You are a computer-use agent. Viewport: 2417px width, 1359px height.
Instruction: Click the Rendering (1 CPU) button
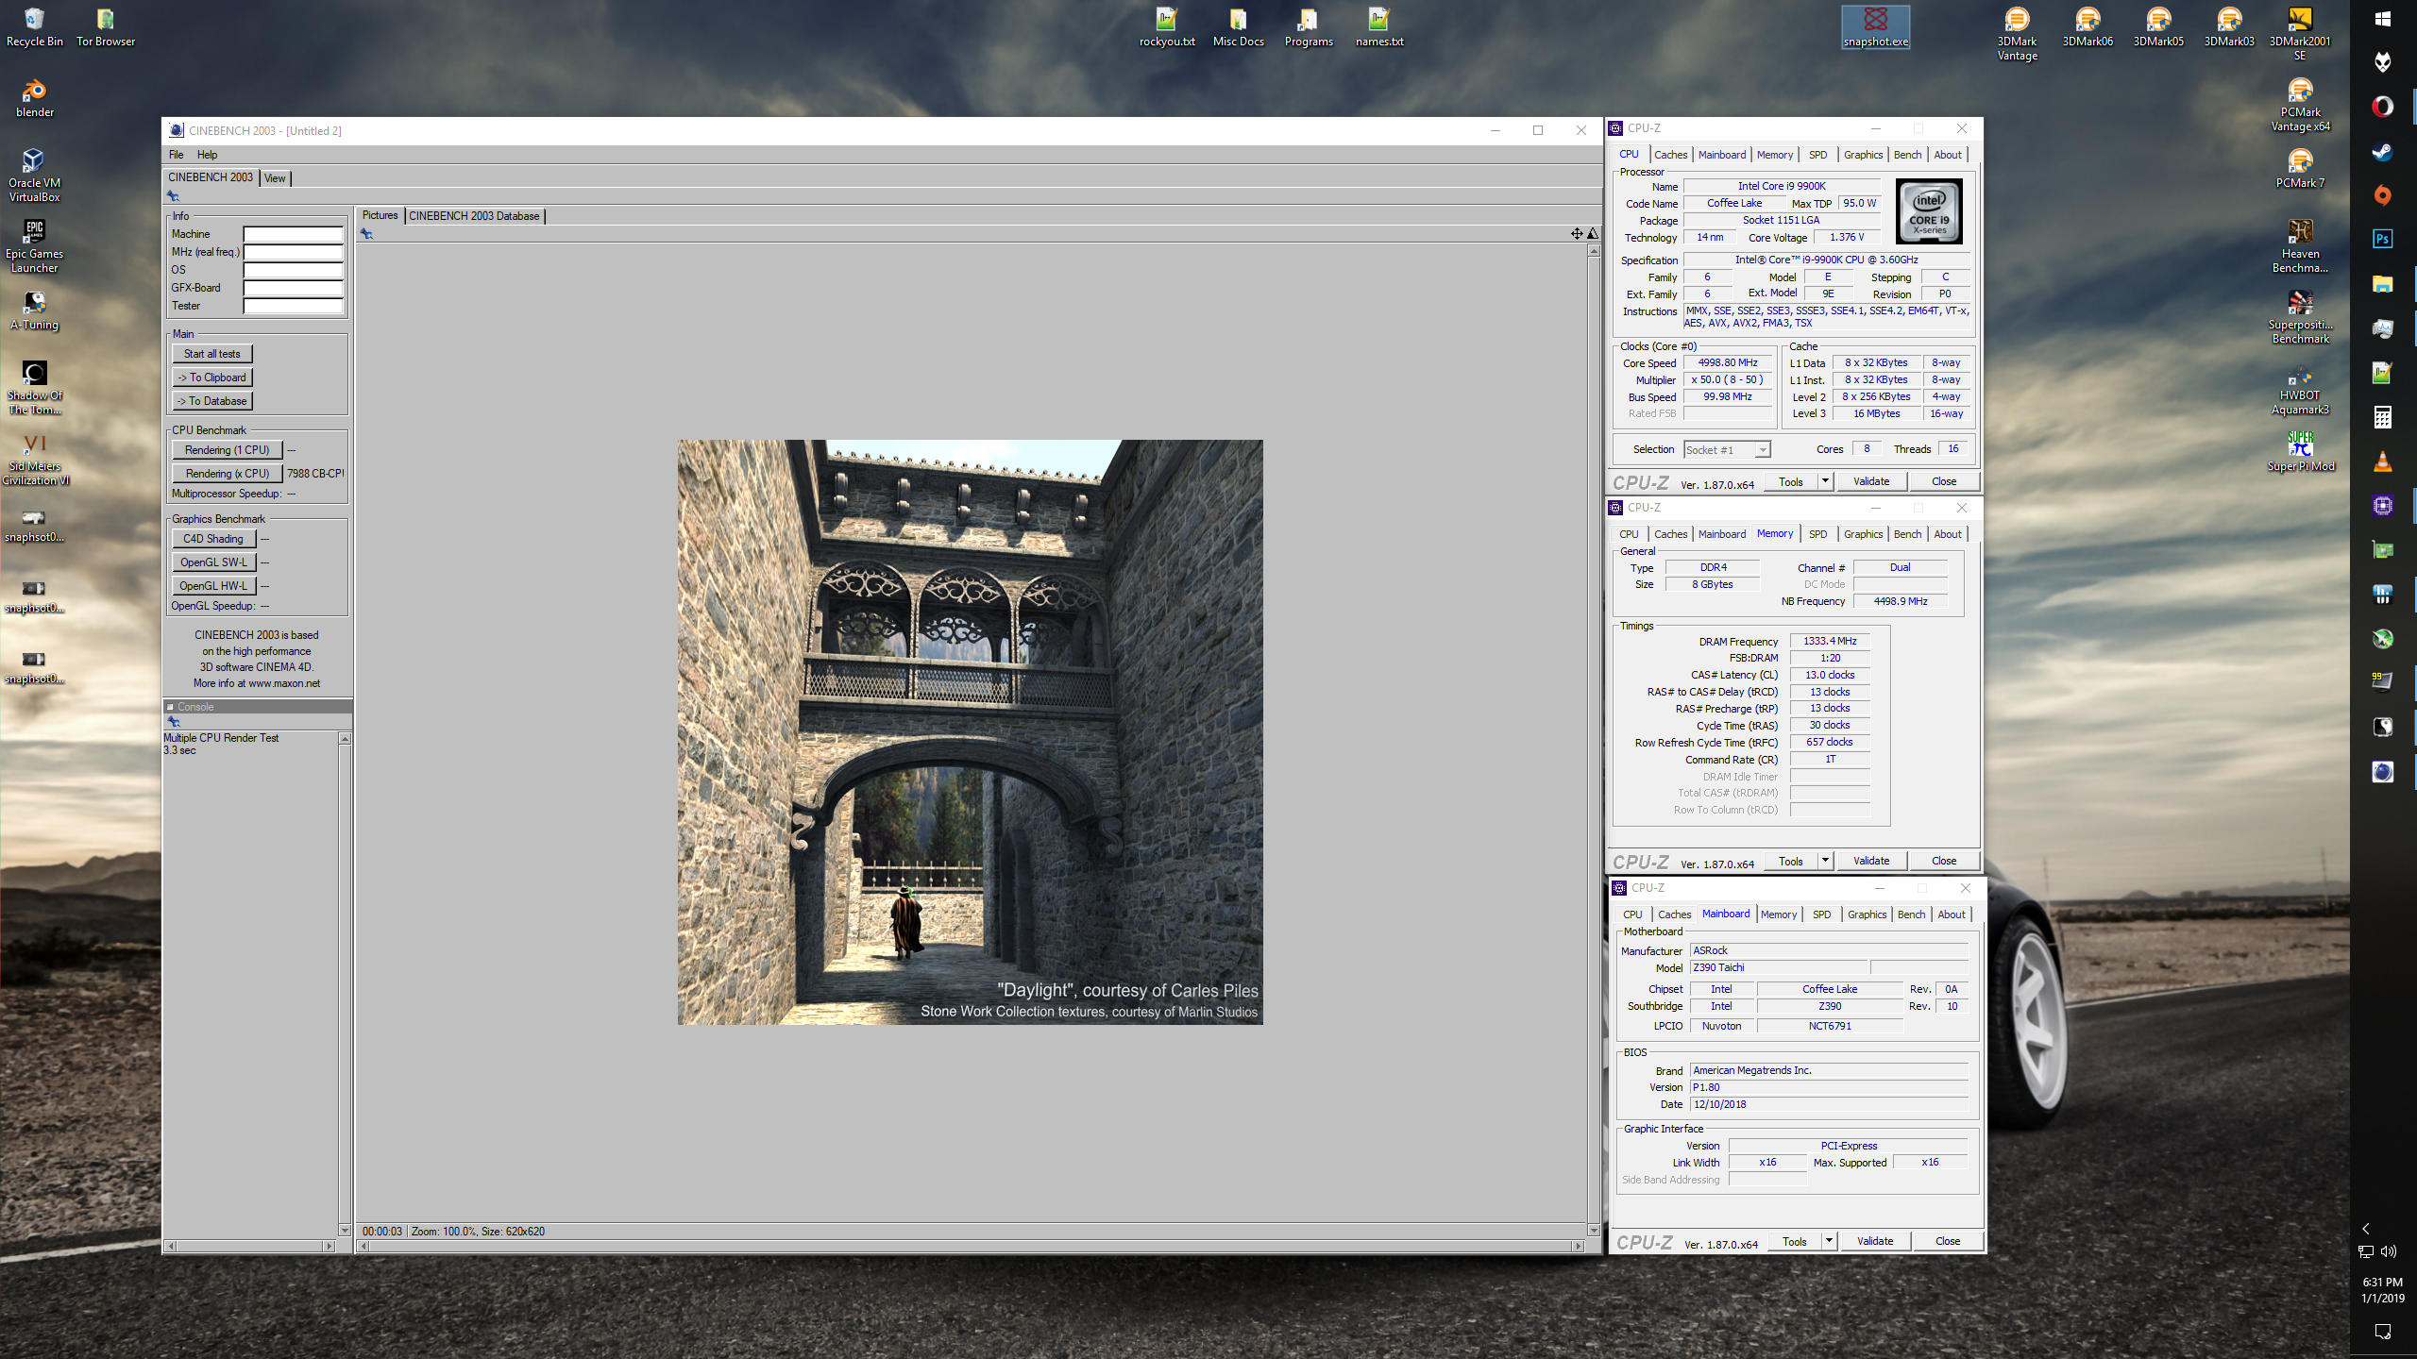(227, 450)
